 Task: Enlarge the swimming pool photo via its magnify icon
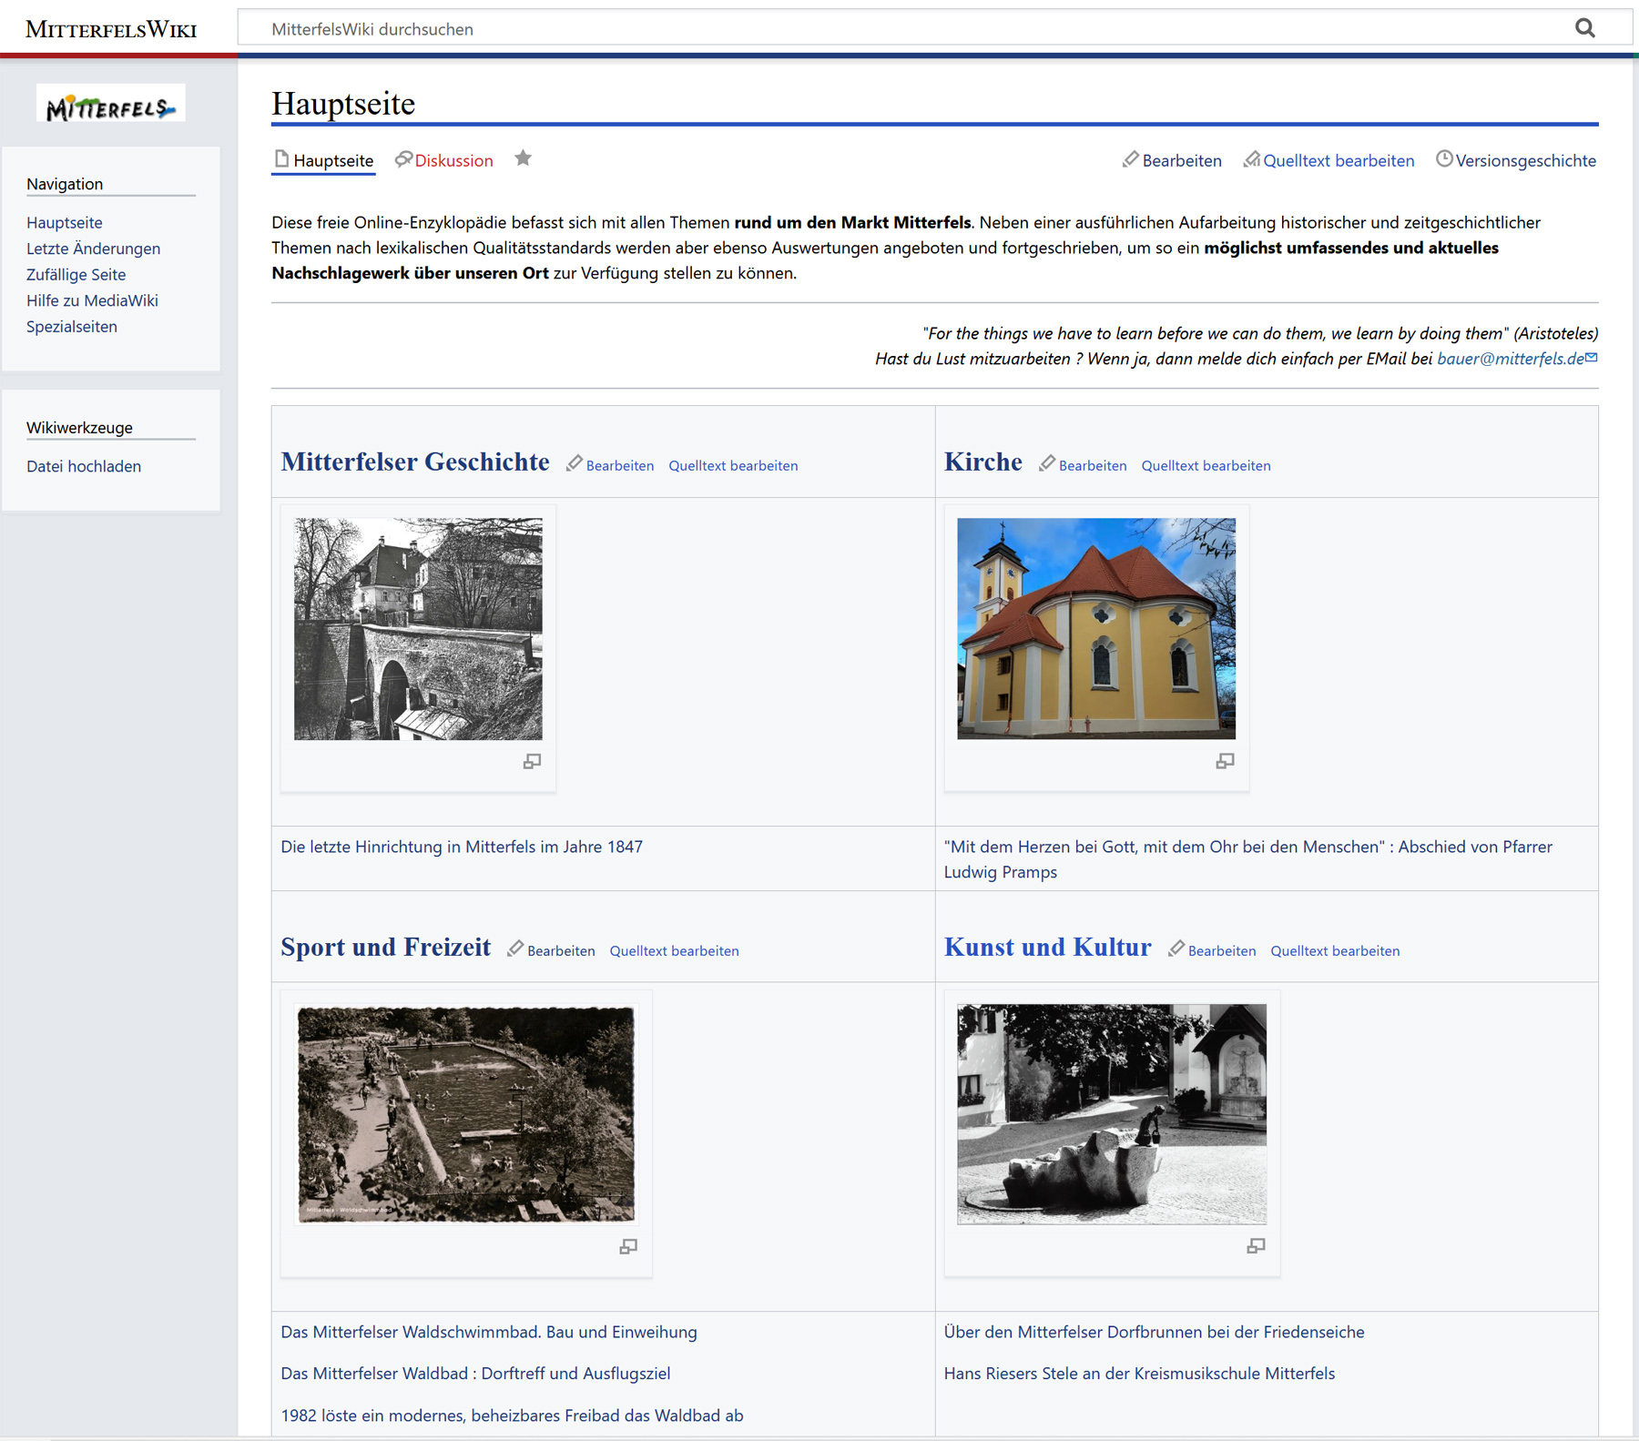point(628,1246)
